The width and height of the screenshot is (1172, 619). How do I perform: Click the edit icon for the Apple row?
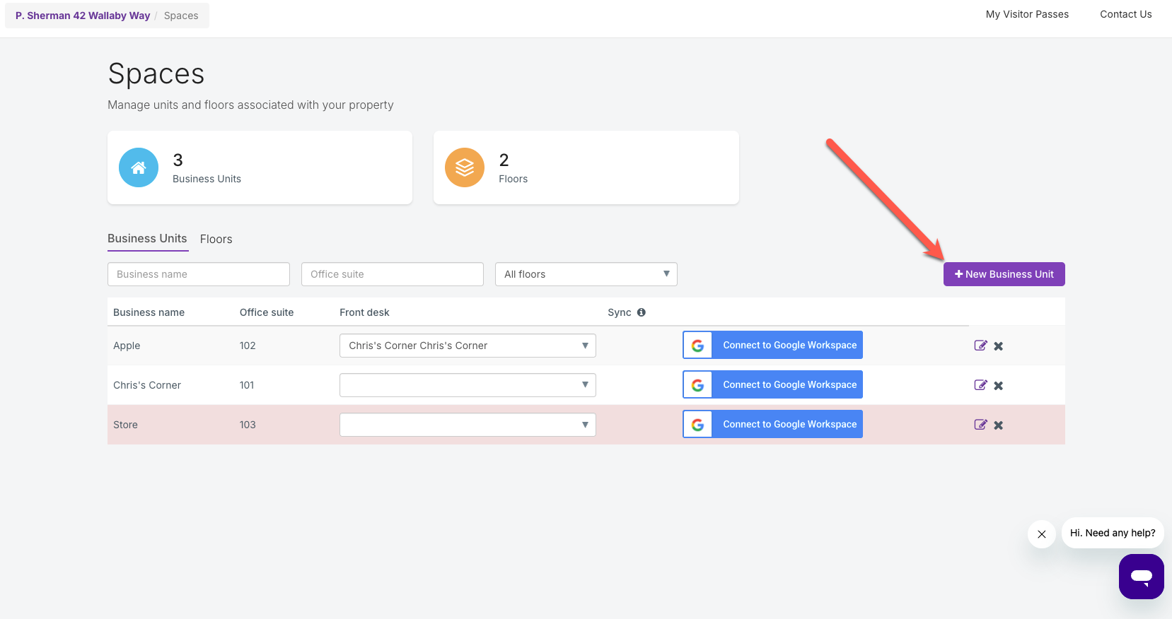pyautogui.click(x=980, y=346)
